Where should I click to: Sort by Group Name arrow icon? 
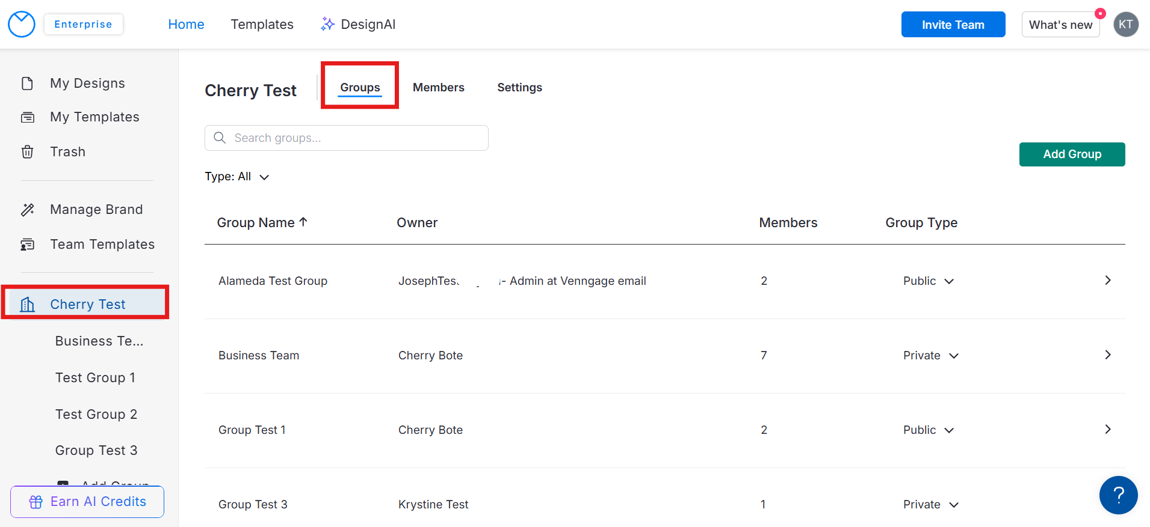click(303, 222)
